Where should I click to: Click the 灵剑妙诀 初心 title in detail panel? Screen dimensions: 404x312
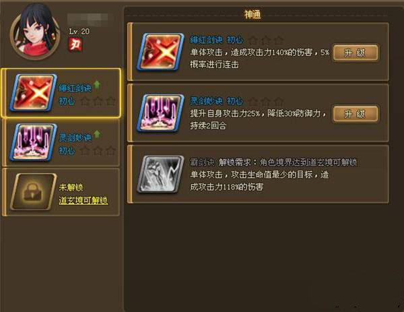point(217,101)
